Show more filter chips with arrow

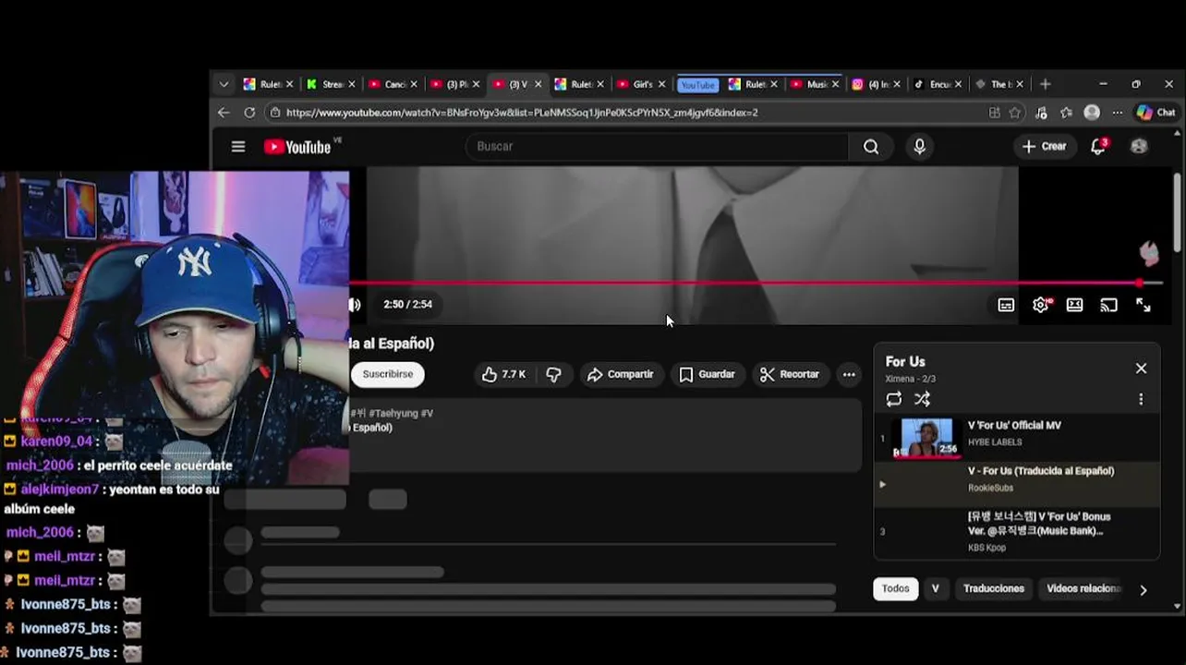1144,589
